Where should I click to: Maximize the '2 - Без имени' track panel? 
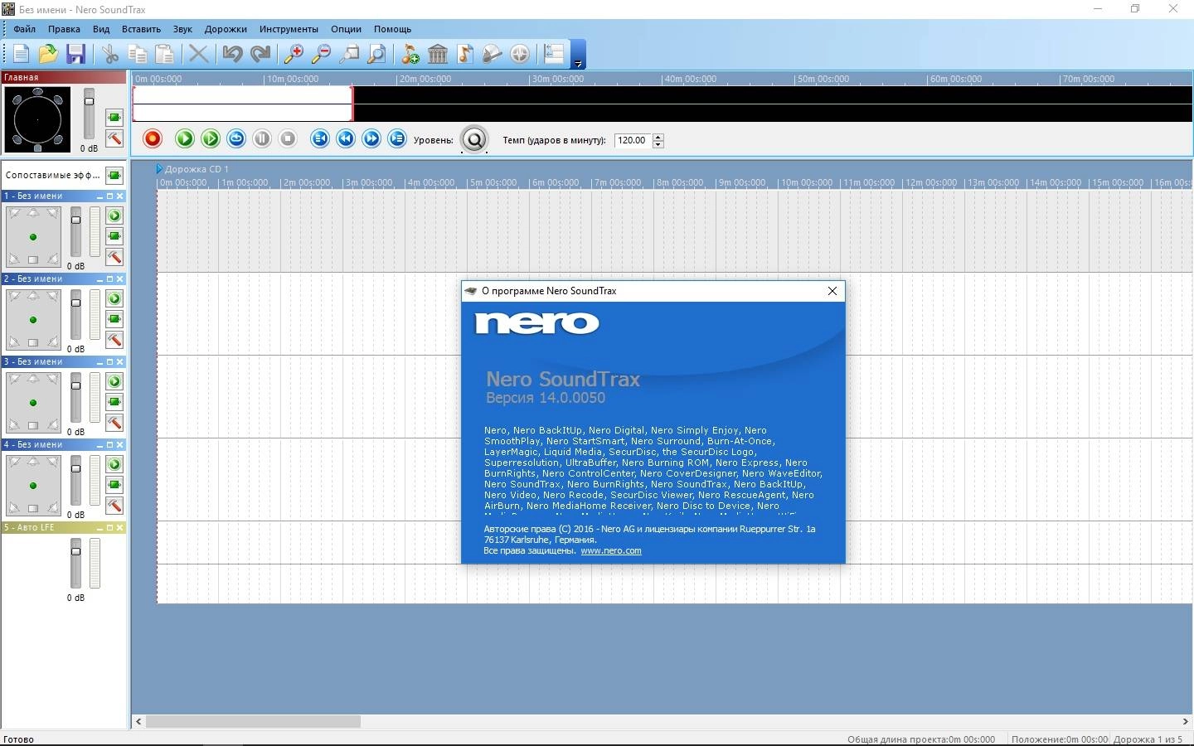click(109, 279)
